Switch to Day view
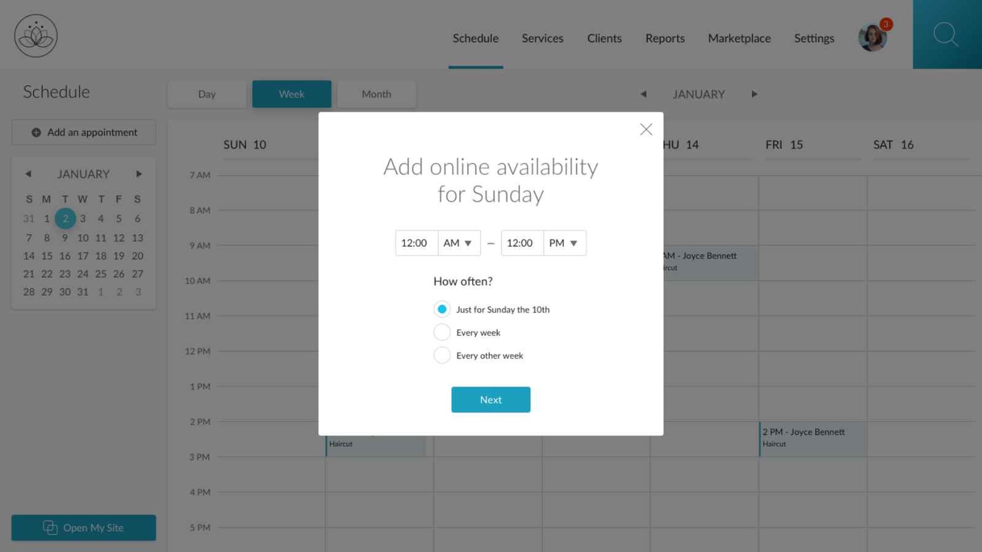Screen dimensions: 982x552 pos(207,94)
